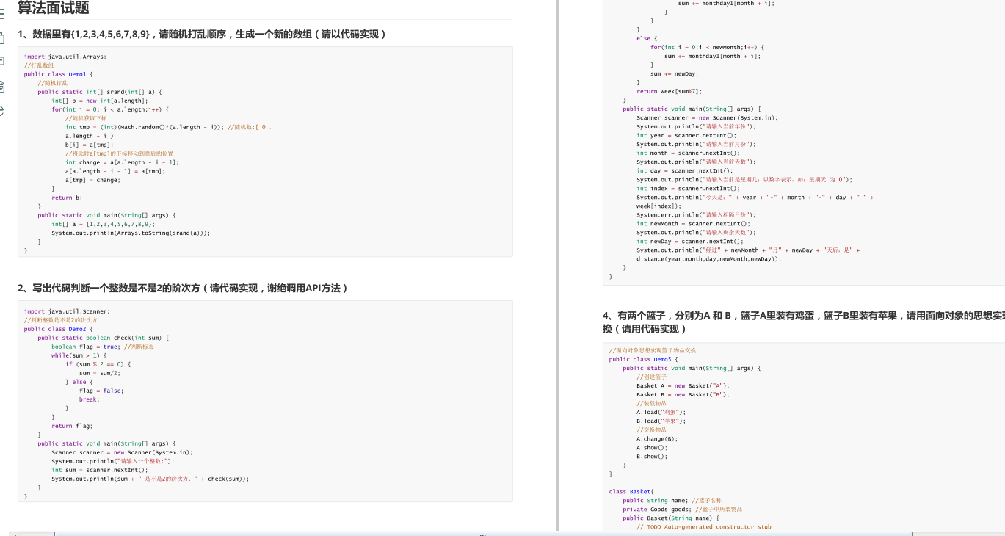Click the line "b[i] = a[tmp];"
This screenshot has height=536, width=1005.
coord(90,145)
